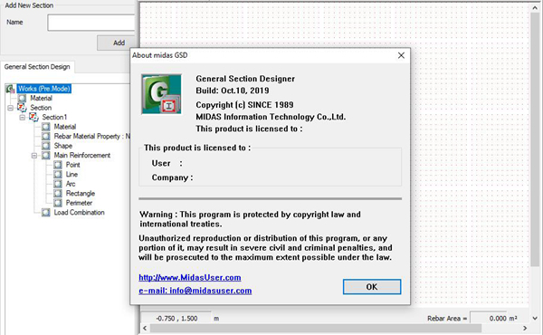Select Section1 in the tree
Image resolution: width=543 pixels, height=335 pixels.
[x=54, y=118]
